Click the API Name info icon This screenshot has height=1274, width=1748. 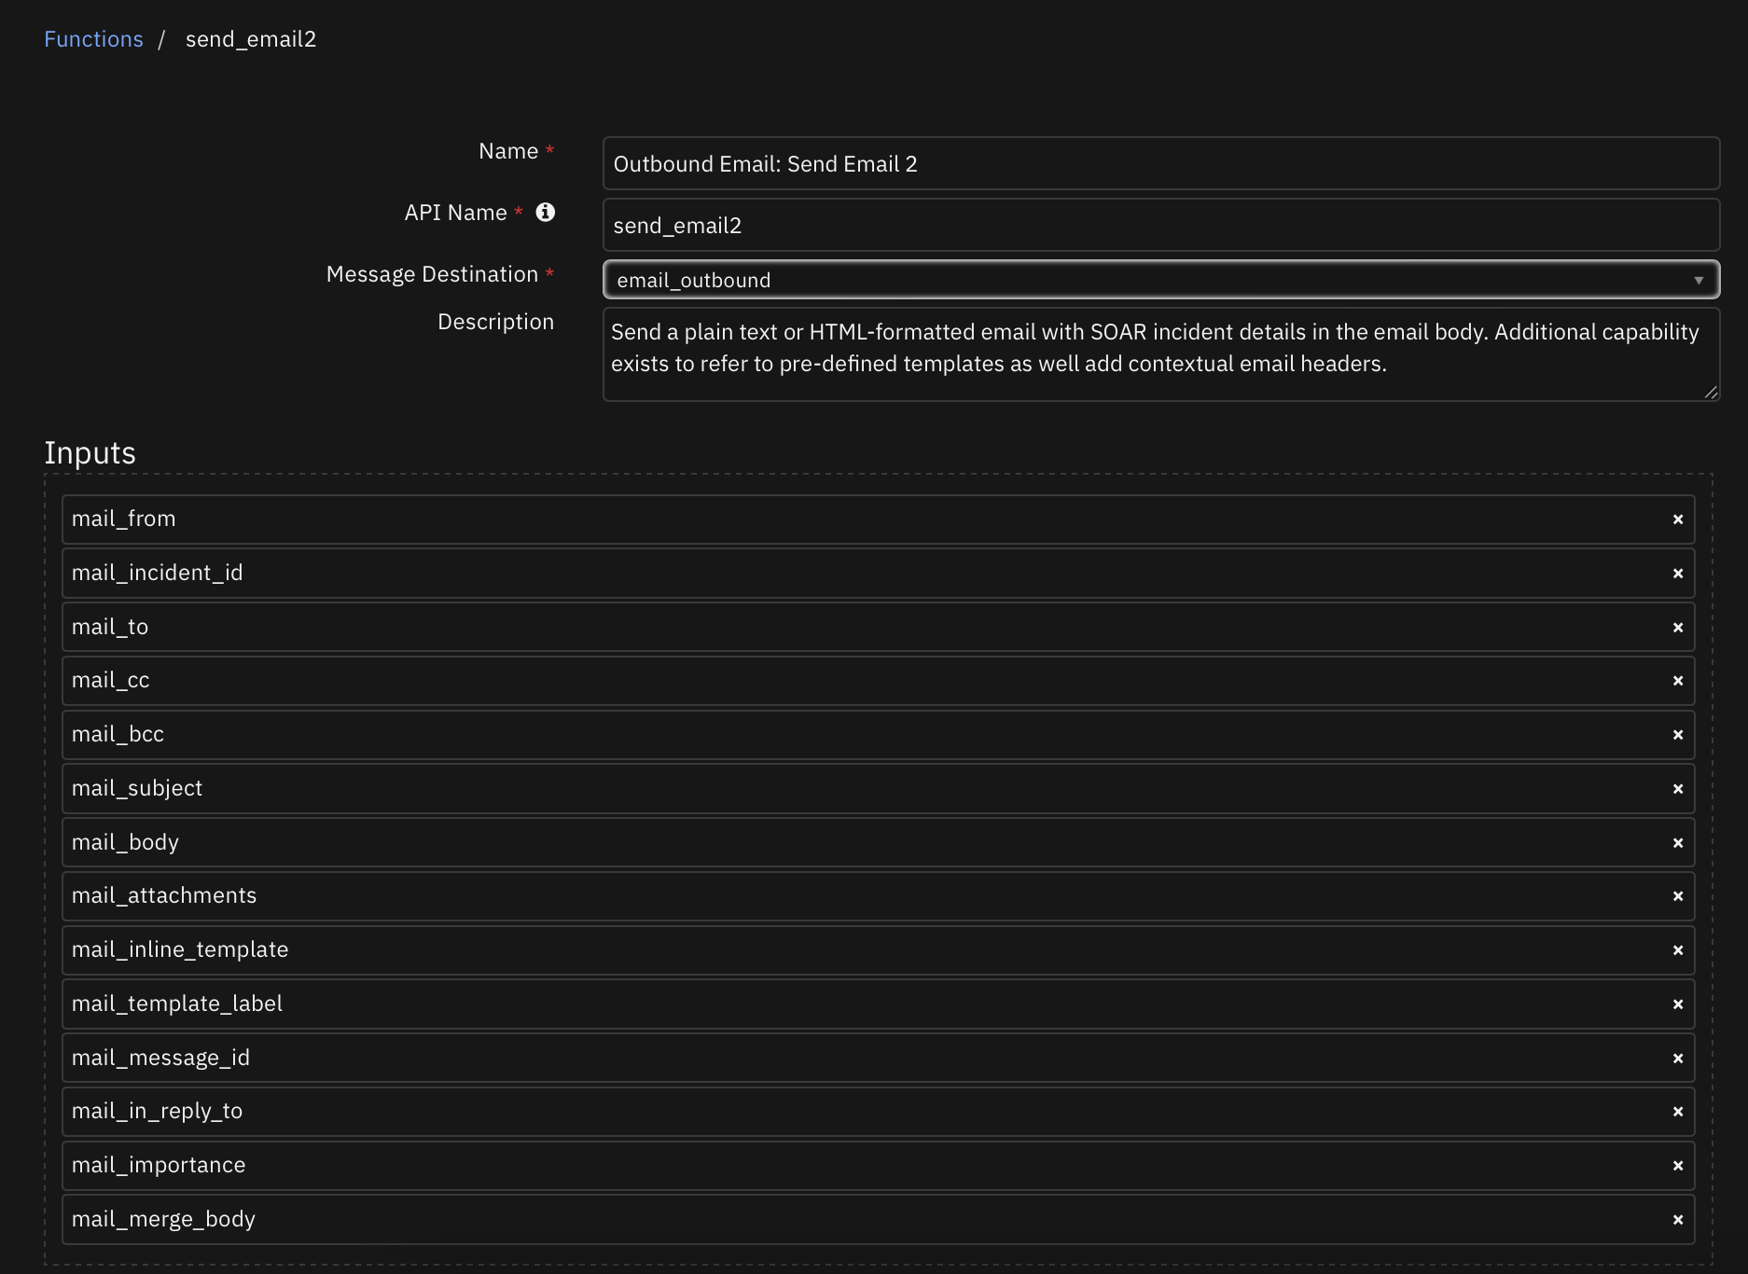pyautogui.click(x=546, y=213)
